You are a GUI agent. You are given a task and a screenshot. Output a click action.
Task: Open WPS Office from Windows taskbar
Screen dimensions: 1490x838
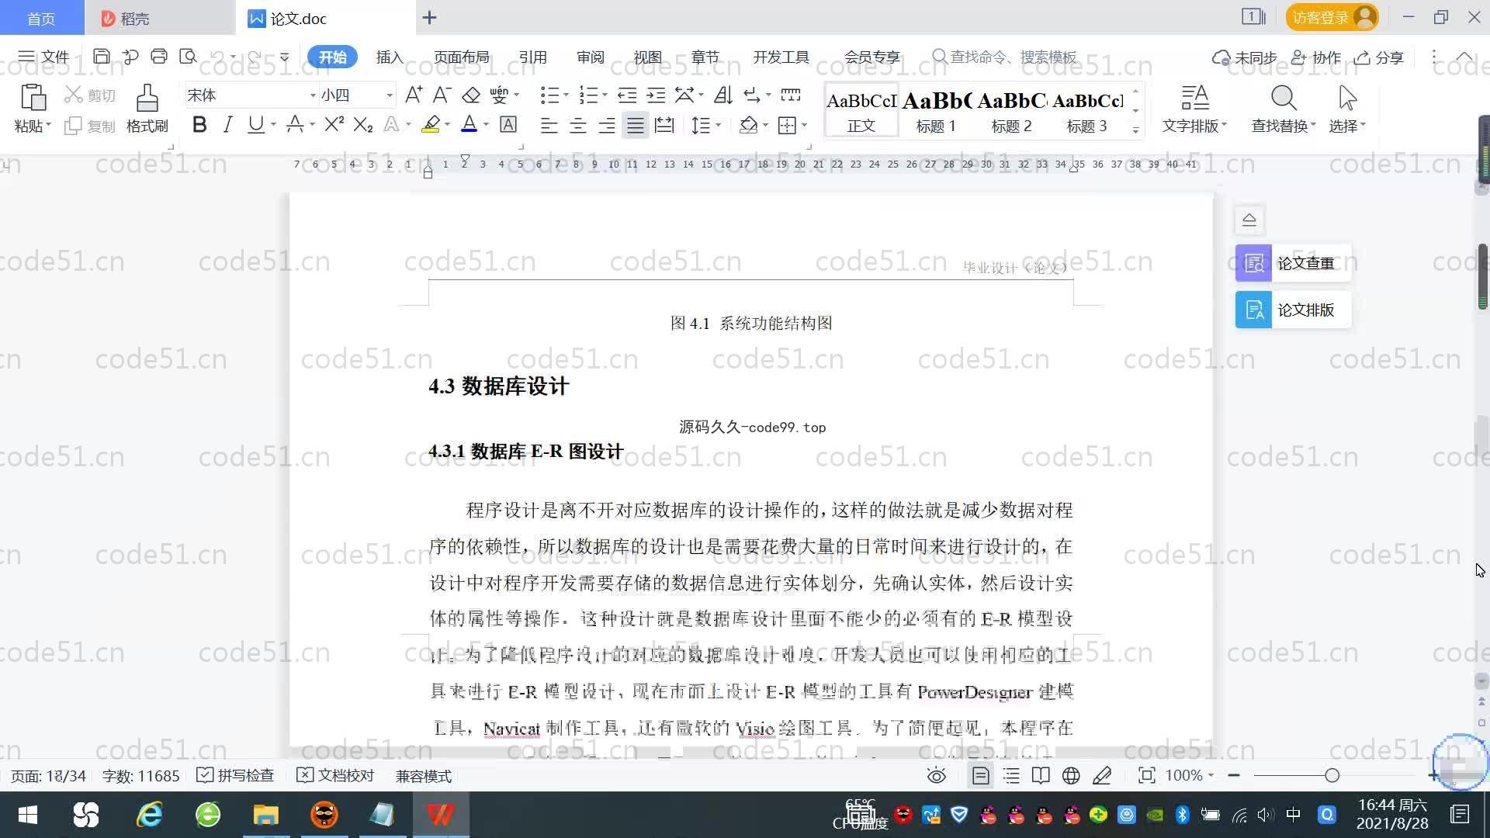[x=440, y=815]
